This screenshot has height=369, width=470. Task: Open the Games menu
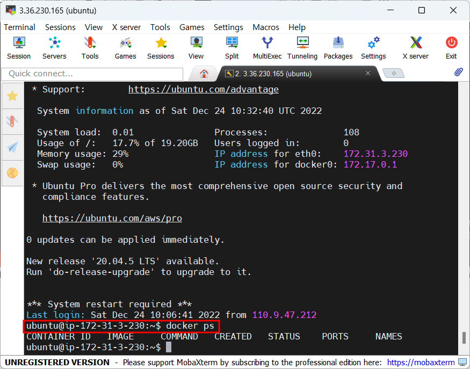192,27
